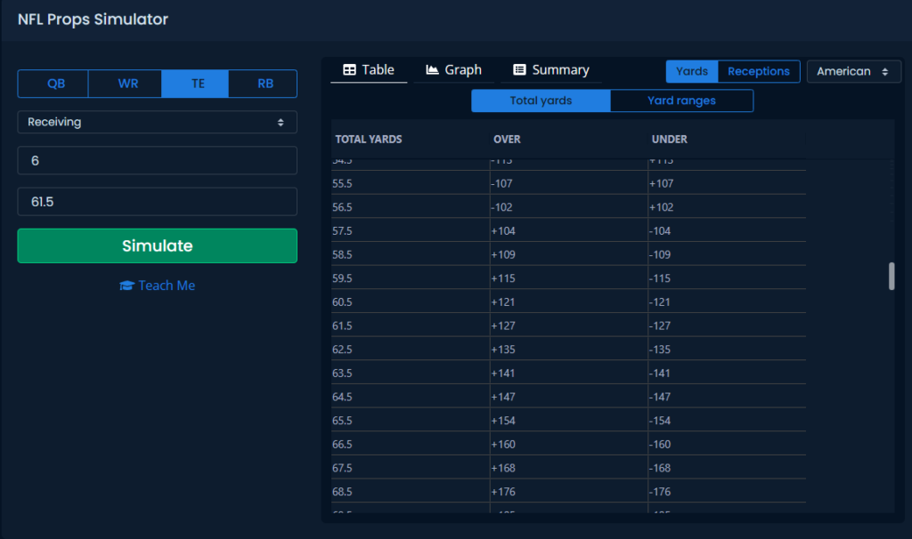Click the 63.5 total yards cell

pyautogui.click(x=411, y=374)
